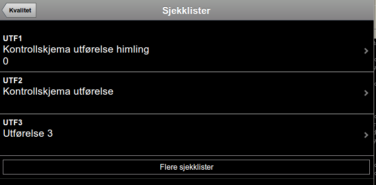Open the Kontrollskjema utførelse checklist title
Screen dimensions: 376x185
(58, 91)
